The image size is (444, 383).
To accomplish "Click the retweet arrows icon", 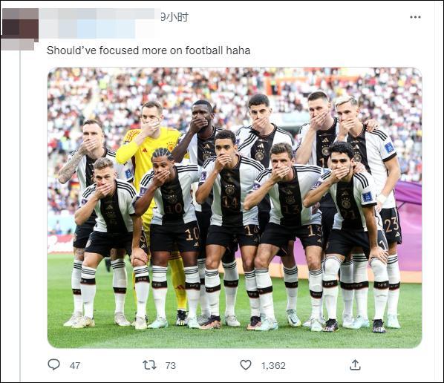I will coord(149,365).
